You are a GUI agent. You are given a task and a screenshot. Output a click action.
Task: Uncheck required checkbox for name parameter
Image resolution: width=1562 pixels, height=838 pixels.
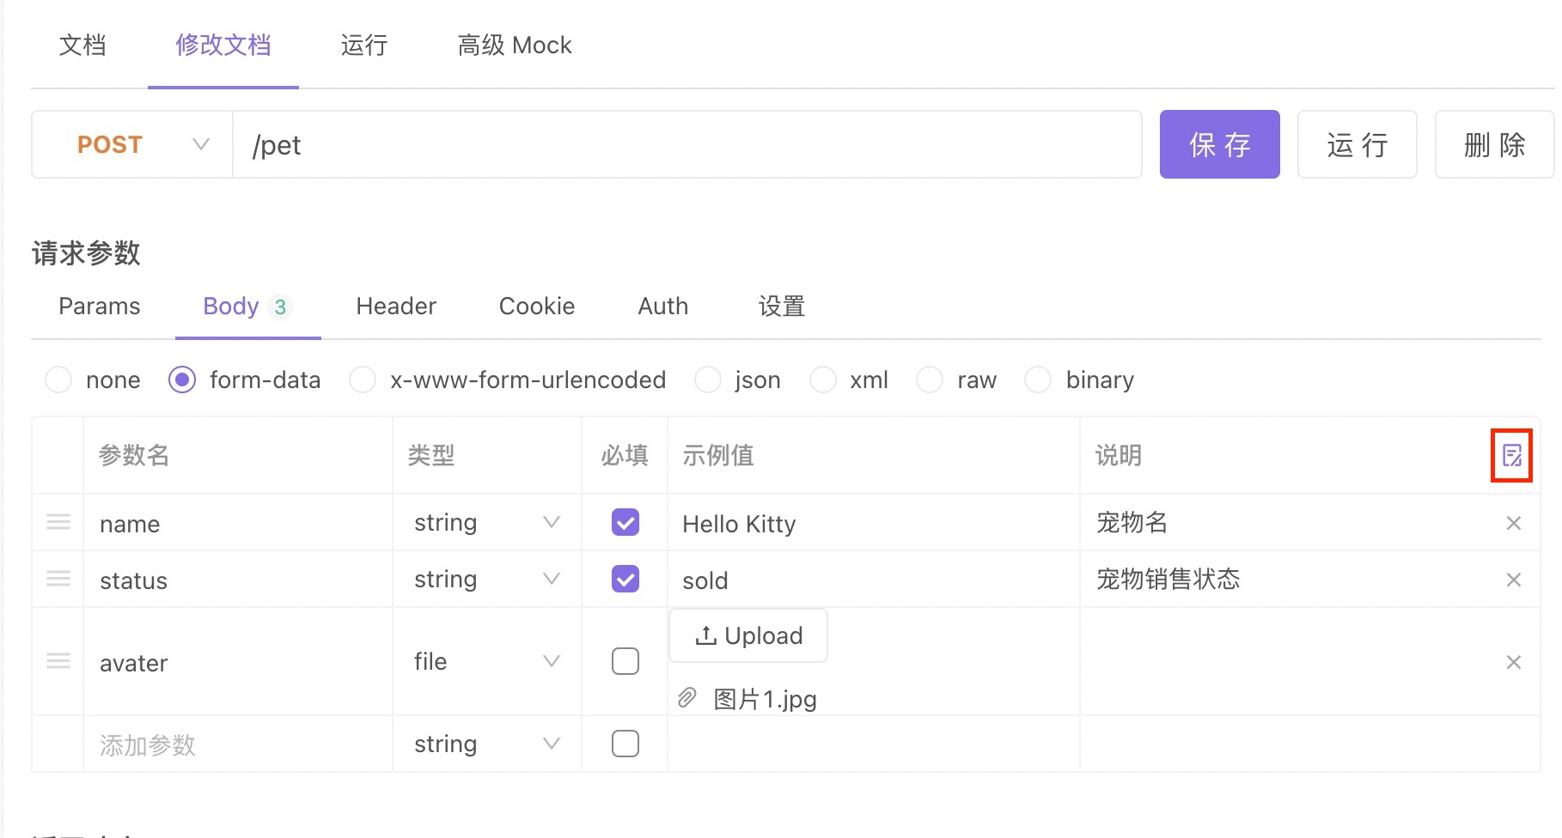(x=625, y=521)
